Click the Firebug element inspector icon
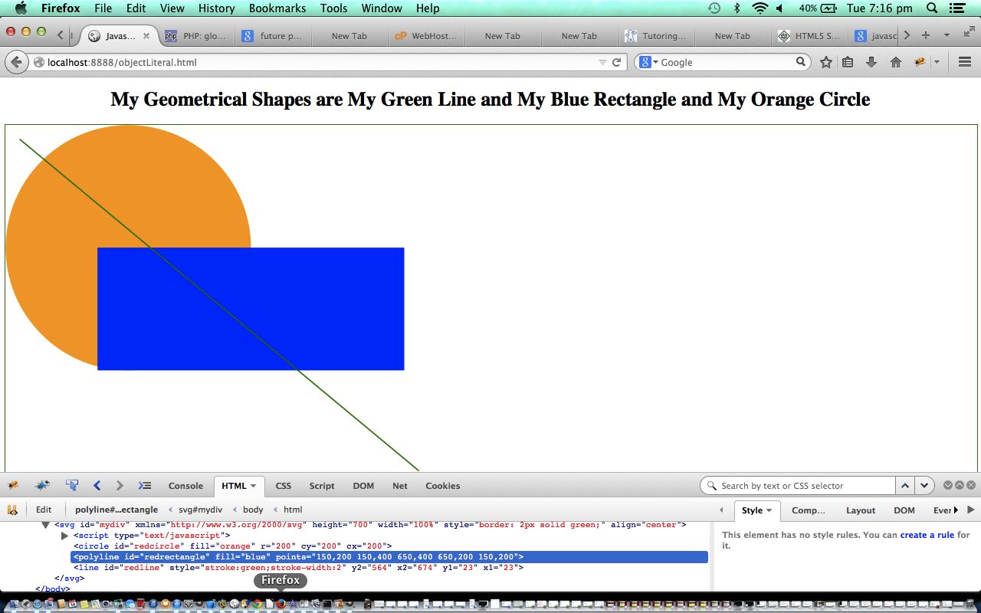 (72, 485)
